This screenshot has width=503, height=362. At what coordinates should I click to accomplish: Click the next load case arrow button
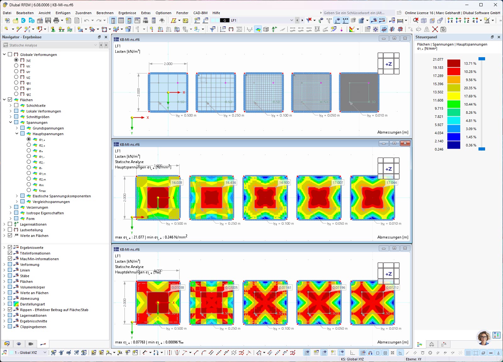pyautogui.click(x=302, y=20)
